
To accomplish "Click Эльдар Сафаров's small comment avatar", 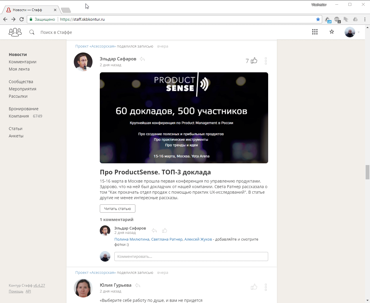I will pos(105,231).
